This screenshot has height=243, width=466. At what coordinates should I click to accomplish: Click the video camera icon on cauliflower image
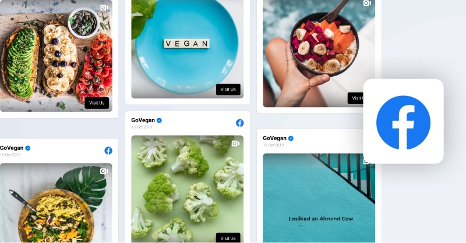click(x=235, y=144)
